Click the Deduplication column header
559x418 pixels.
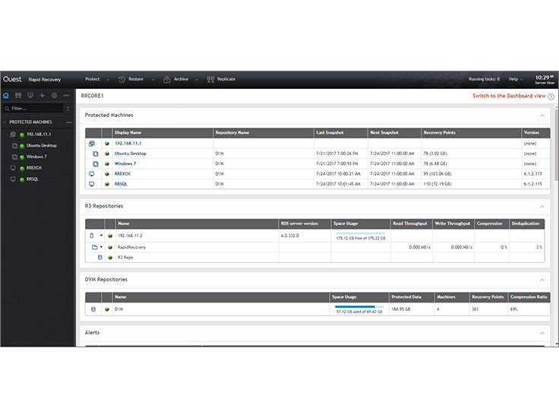(526, 223)
